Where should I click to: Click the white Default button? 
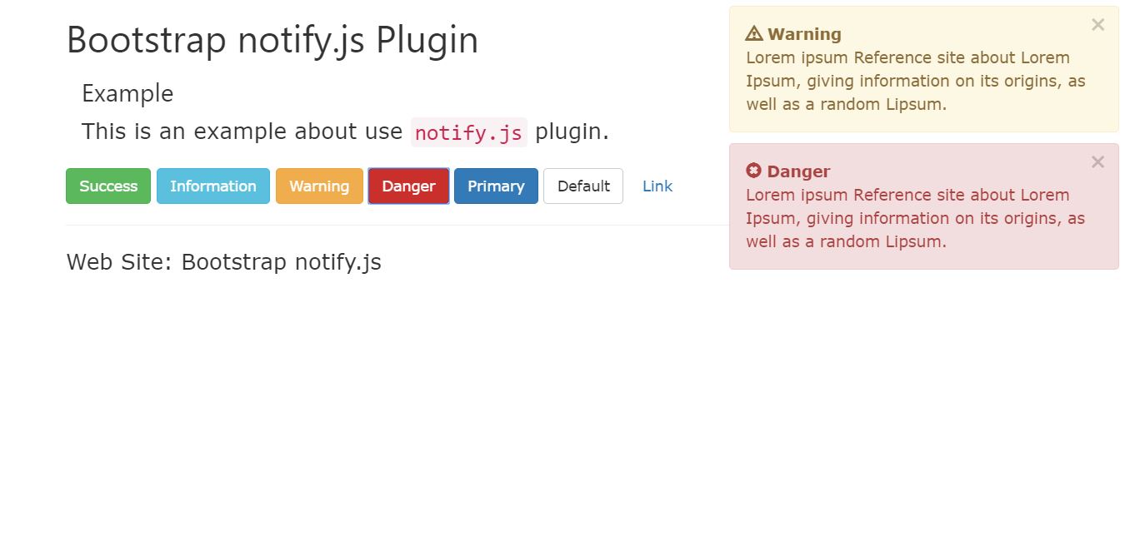(x=583, y=186)
